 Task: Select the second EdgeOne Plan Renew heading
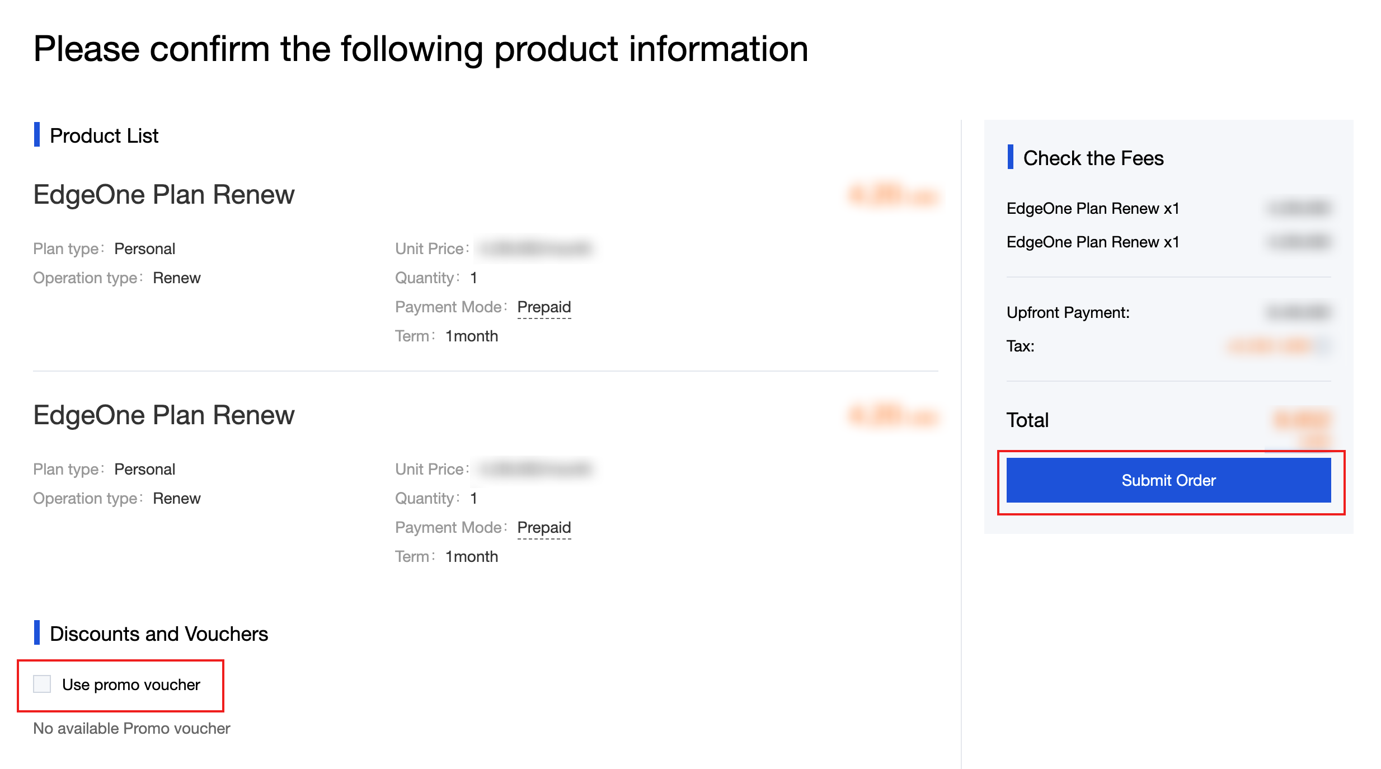click(x=163, y=415)
